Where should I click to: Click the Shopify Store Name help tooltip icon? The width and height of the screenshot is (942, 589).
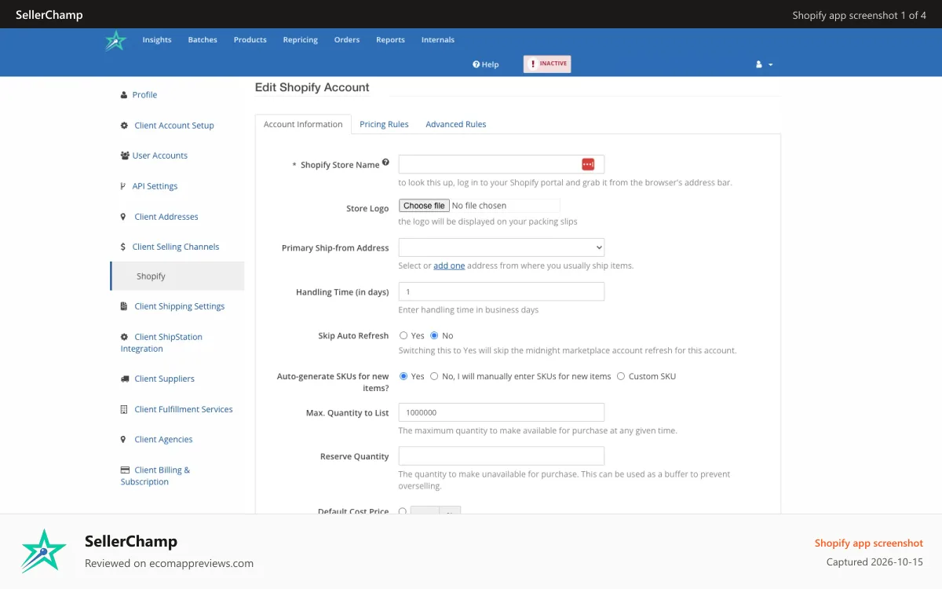385,163
